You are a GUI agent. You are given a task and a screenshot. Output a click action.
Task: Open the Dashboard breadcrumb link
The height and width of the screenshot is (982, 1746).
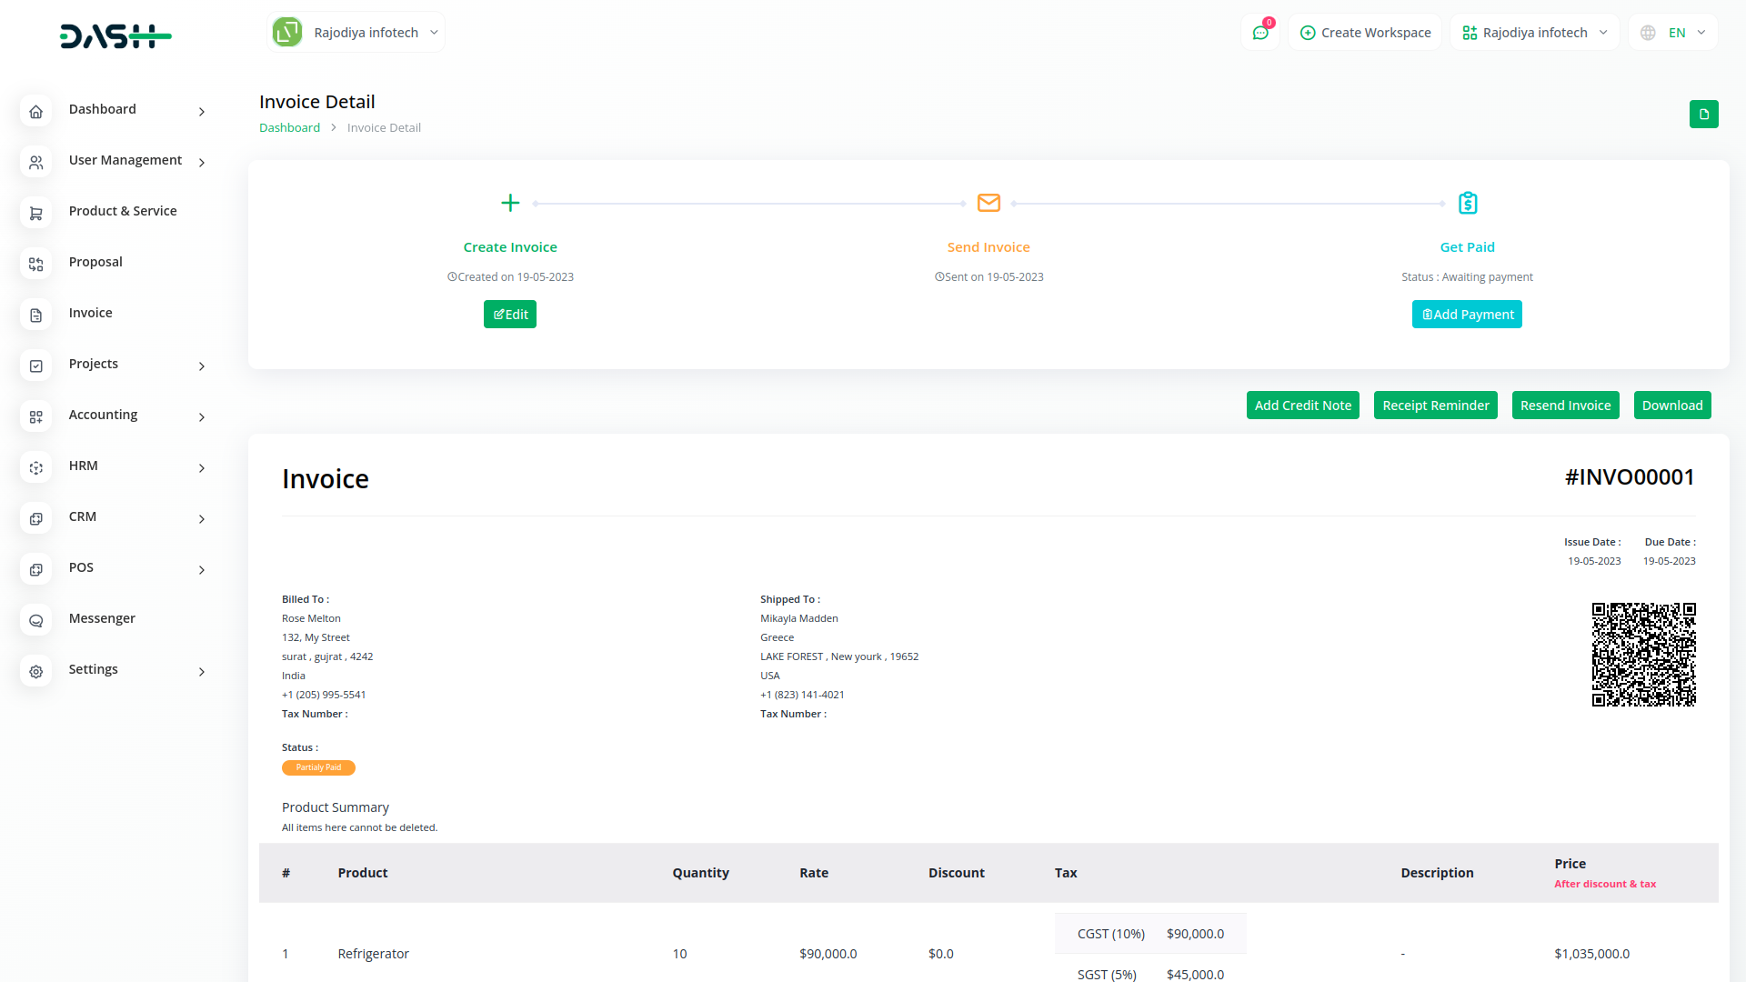pyautogui.click(x=289, y=127)
